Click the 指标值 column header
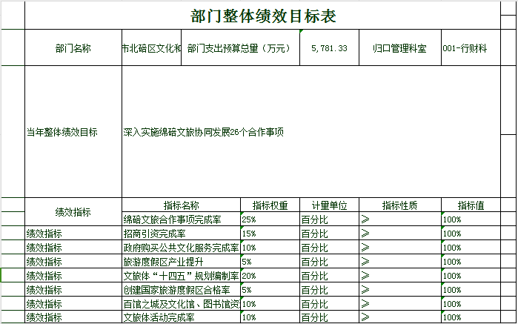Image resolution: width=518 pixels, height=324 pixels. click(471, 205)
